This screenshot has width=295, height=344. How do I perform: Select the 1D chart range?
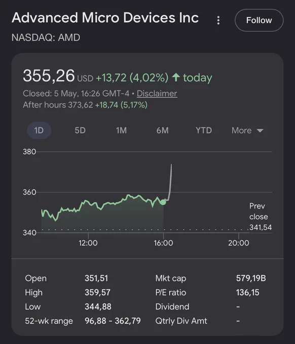39,131
